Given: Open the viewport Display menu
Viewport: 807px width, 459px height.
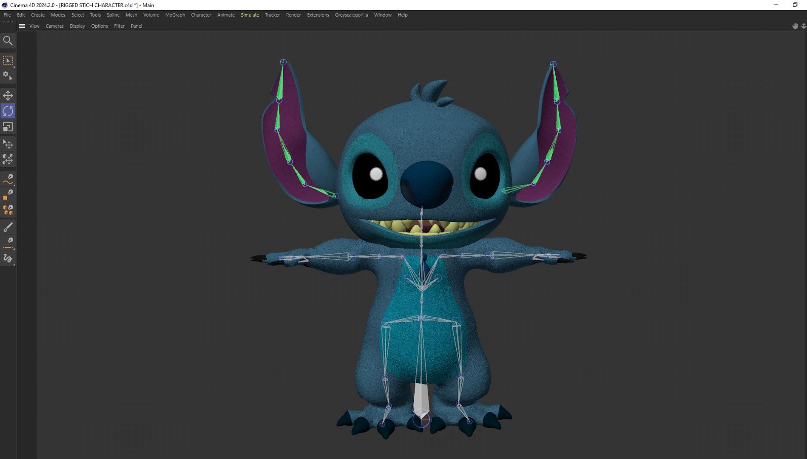Looking at the screenshot, I should (x=77, y=26).
